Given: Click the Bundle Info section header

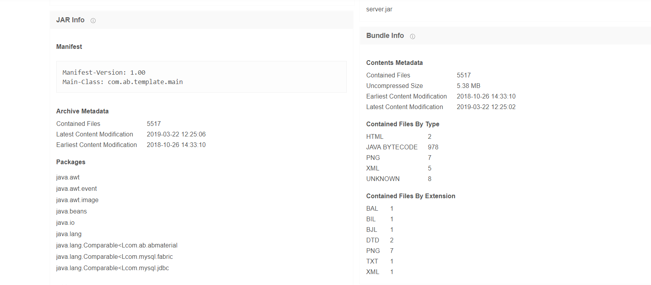Looking at the screenshot, I should (385, 36).
